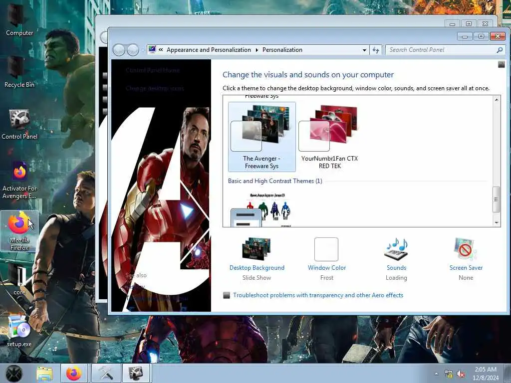511x383 pixels.
Task: Open File Explorer from the taskbar
Action: [44, 373]
